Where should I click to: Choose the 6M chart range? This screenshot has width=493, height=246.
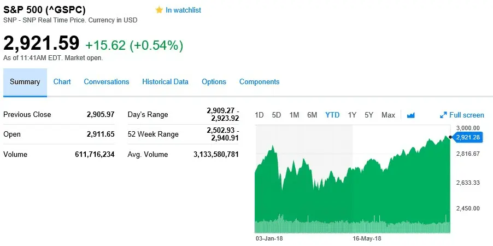(x=312, y=115)
